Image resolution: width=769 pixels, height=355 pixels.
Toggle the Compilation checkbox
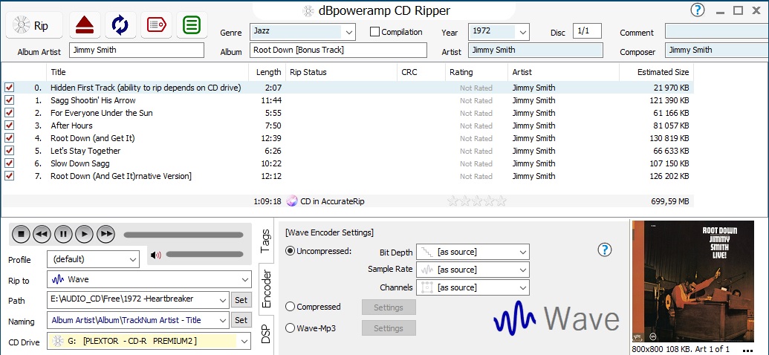point(374,32)
